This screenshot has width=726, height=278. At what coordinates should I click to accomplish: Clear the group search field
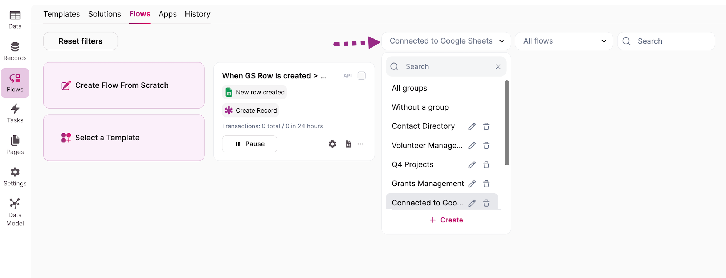(x=498, y=66)
